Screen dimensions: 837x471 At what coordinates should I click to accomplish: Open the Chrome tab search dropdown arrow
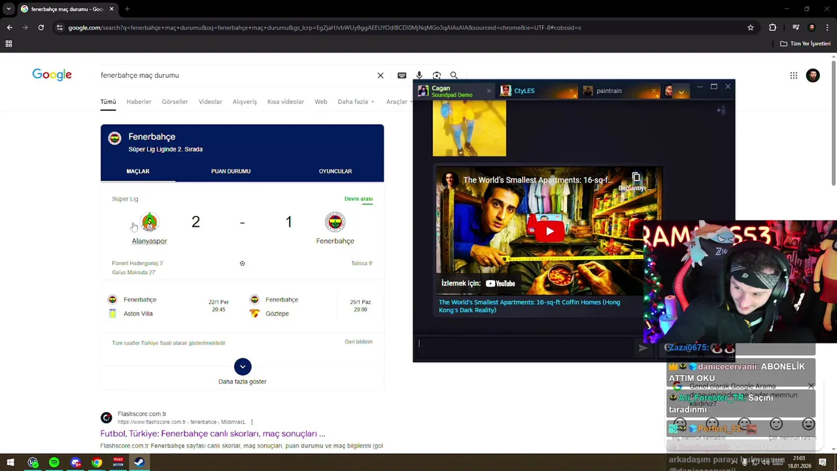pyautogui.click(x=9, y=9)
